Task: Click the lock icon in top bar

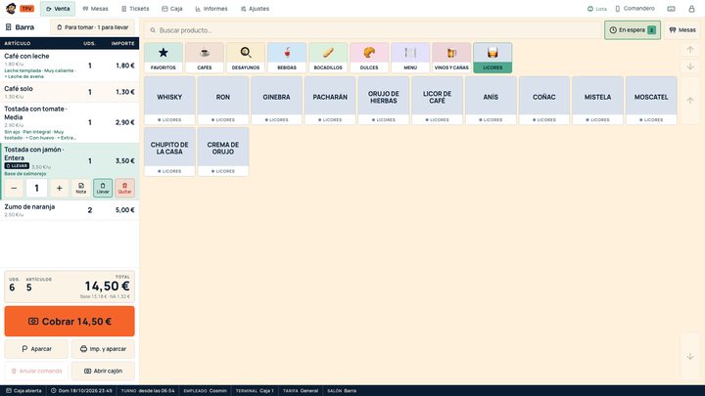Action: pos(691,9)
